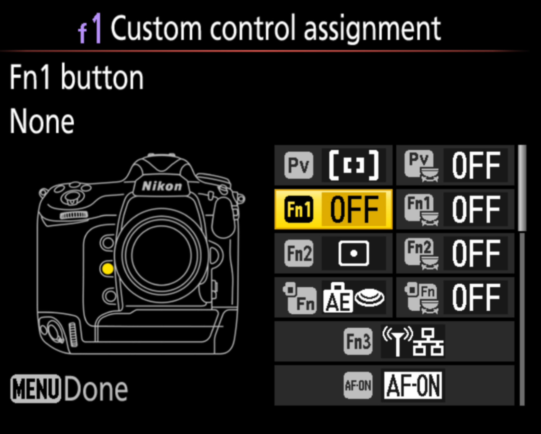
Task: Select the vertical Fn button icon
Action: click(299, 297)
